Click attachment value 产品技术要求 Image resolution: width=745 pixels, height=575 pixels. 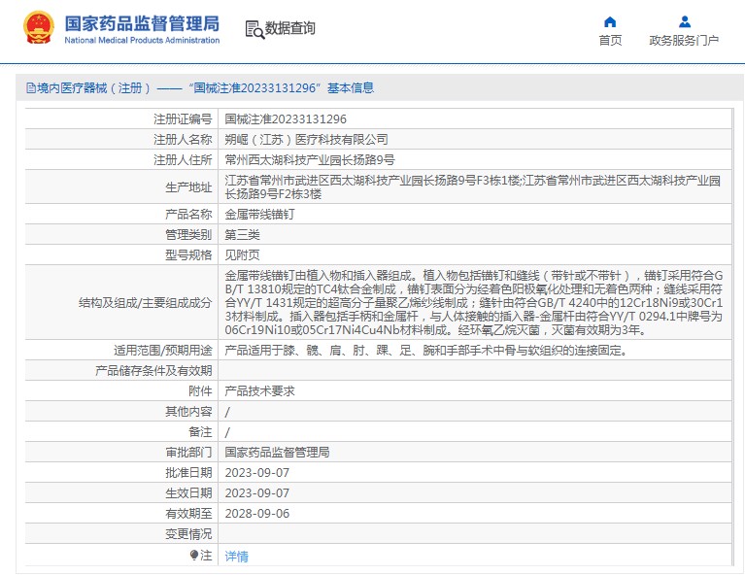pos(260,391)
